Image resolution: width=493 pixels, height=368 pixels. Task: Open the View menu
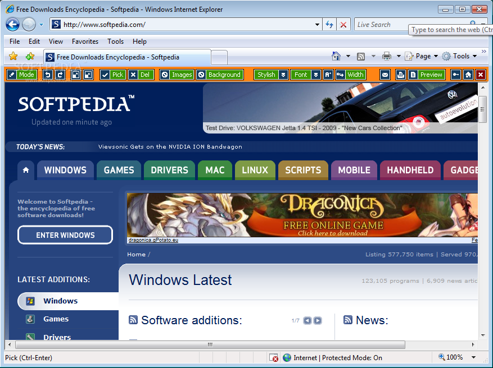coord(56,42)
